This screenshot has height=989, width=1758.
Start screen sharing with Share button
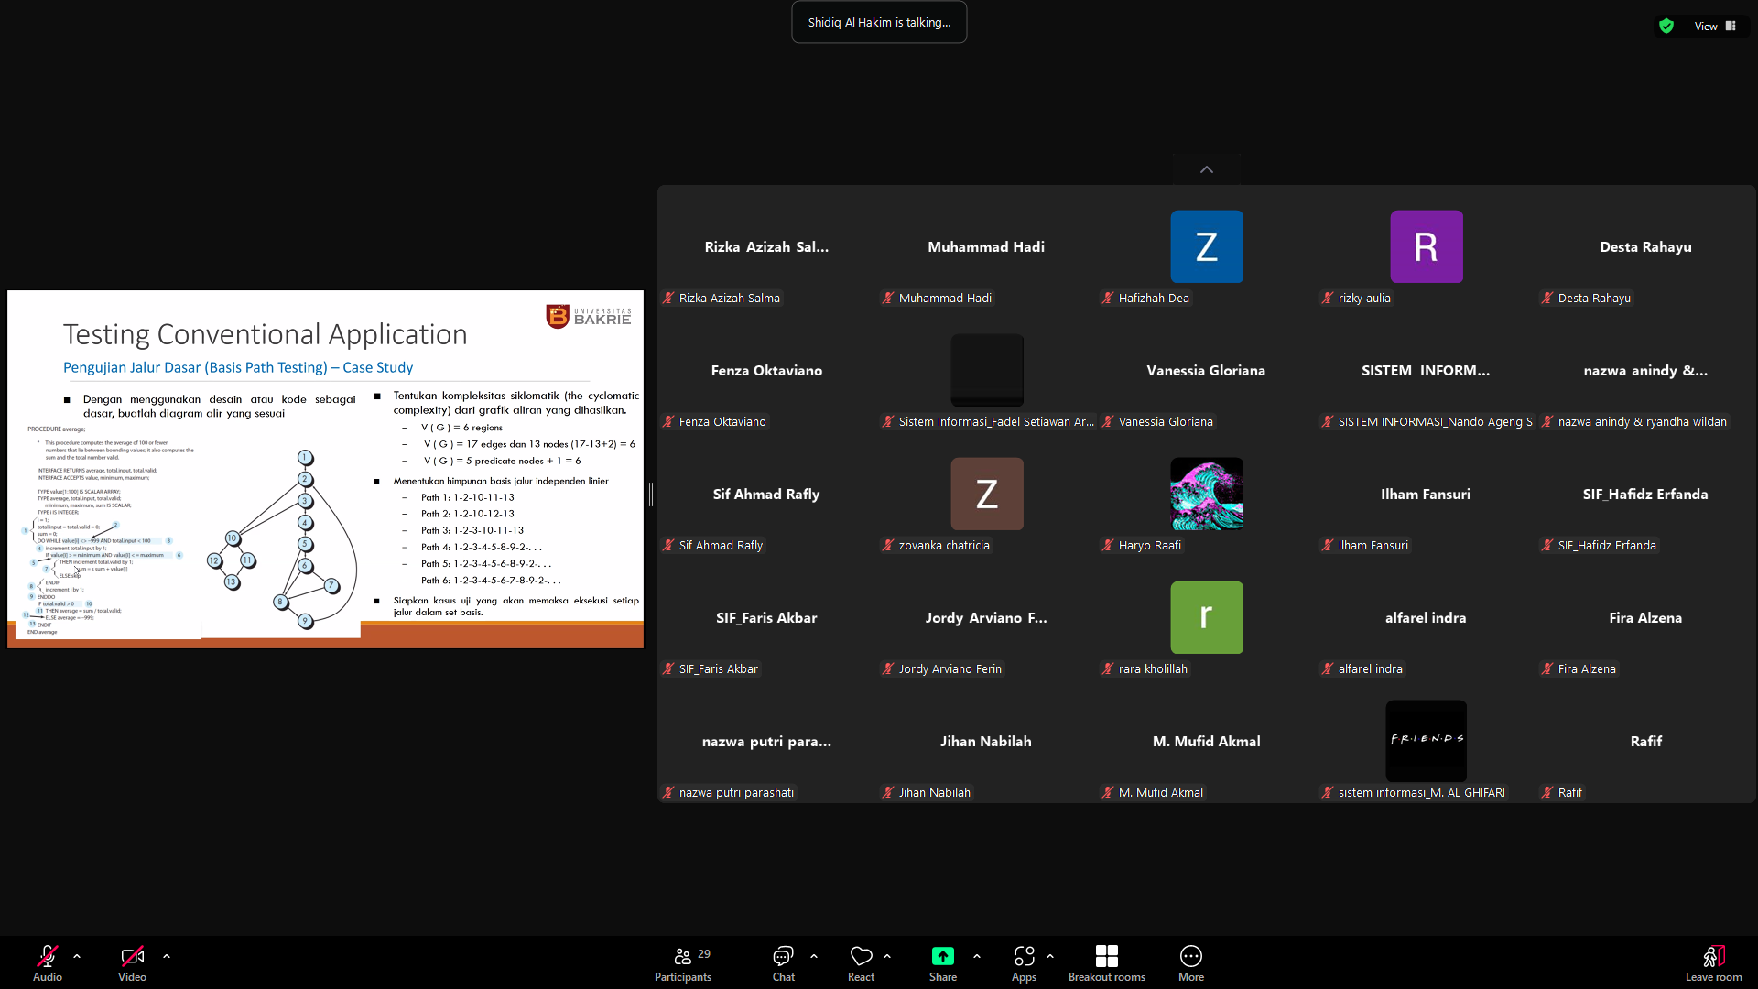(943, 962)
